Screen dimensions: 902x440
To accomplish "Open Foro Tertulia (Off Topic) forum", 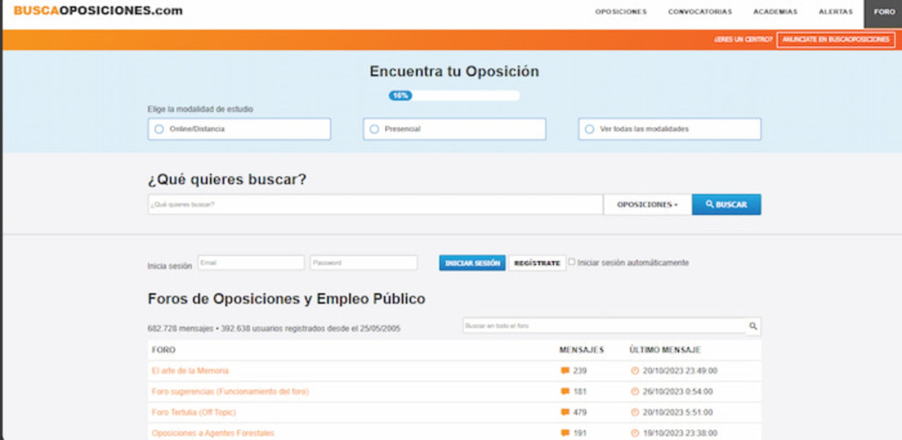I will point(193,412).
